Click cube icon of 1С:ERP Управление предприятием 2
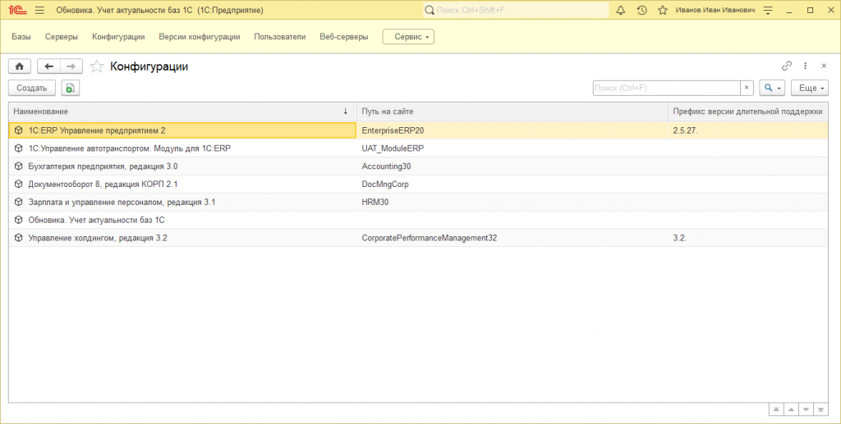The image size is (841, 424). [19, 130]
